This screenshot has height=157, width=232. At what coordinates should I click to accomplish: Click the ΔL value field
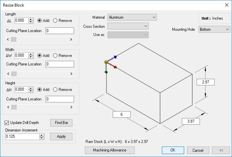pyautogui.click(x=21, y=21)
